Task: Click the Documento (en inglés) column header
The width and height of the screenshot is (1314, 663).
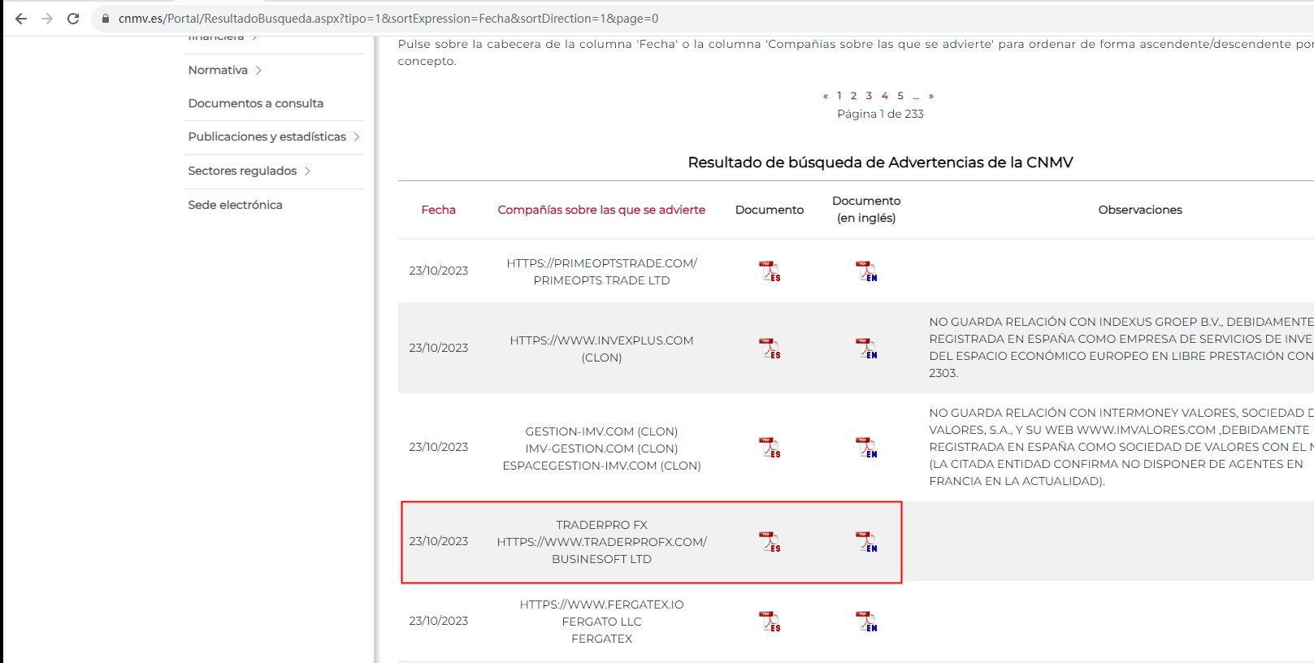Action: tap(866, 210)
